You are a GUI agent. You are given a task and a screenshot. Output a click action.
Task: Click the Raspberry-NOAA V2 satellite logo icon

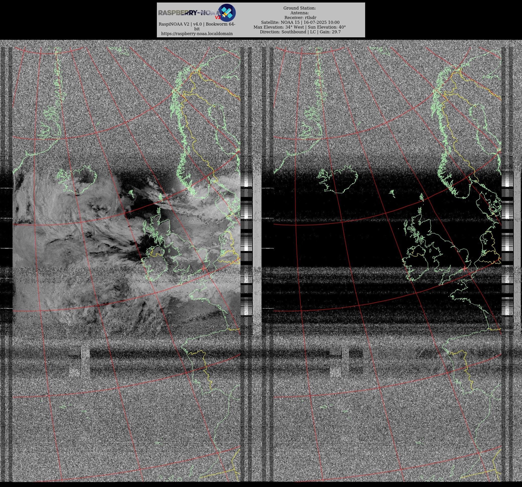click(x=227, y=13)
